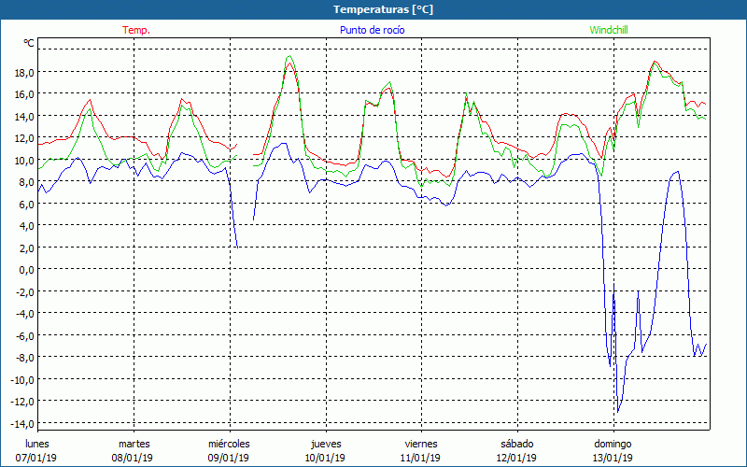Click the 'Temperaturas [°C]' chart title
This screenshot has width=747, height=467.
[383, 9]
